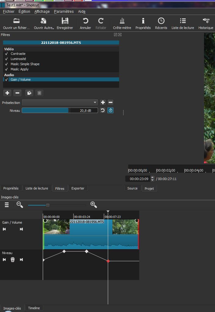Toggle the keyframes stopwatch for Niveau

click(x=111, y=110)
